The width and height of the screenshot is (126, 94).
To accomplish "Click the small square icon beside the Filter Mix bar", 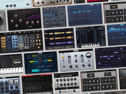I will (x=64, y=25).
